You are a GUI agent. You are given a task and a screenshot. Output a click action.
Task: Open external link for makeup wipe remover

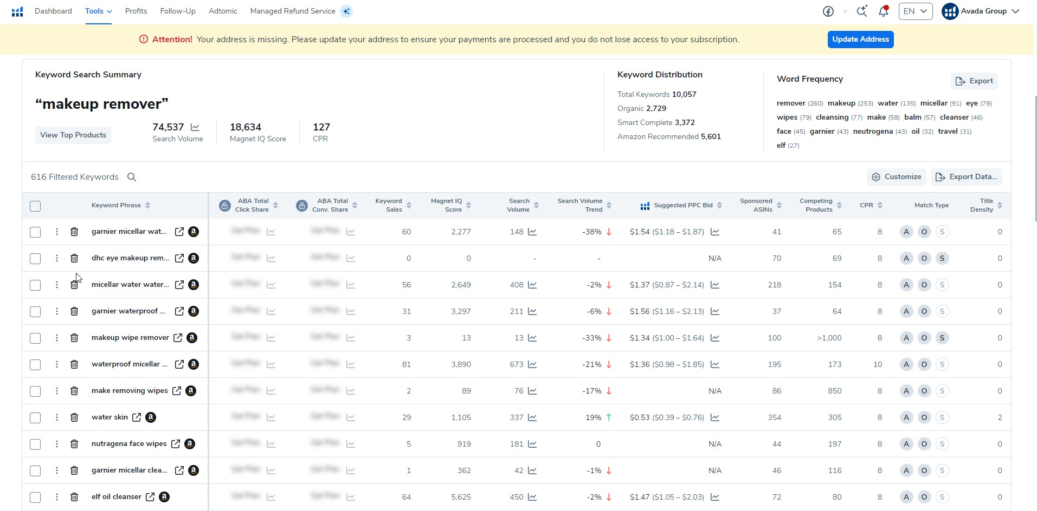tap(178, 338)
